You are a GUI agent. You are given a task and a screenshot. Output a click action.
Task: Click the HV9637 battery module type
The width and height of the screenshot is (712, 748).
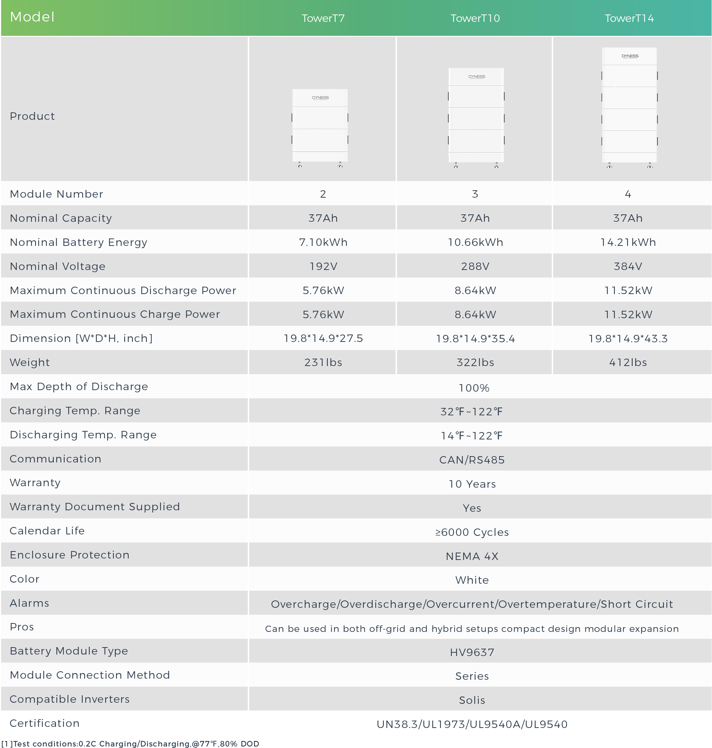tap(472, 652)
